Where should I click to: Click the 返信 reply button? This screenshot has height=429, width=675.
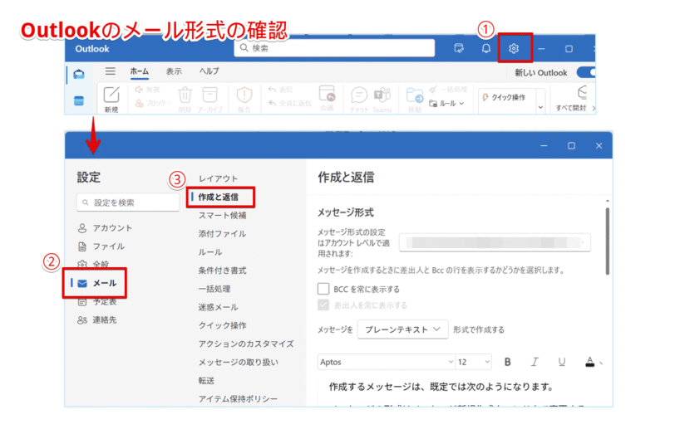pyautogui.click(x=280, y=90)
